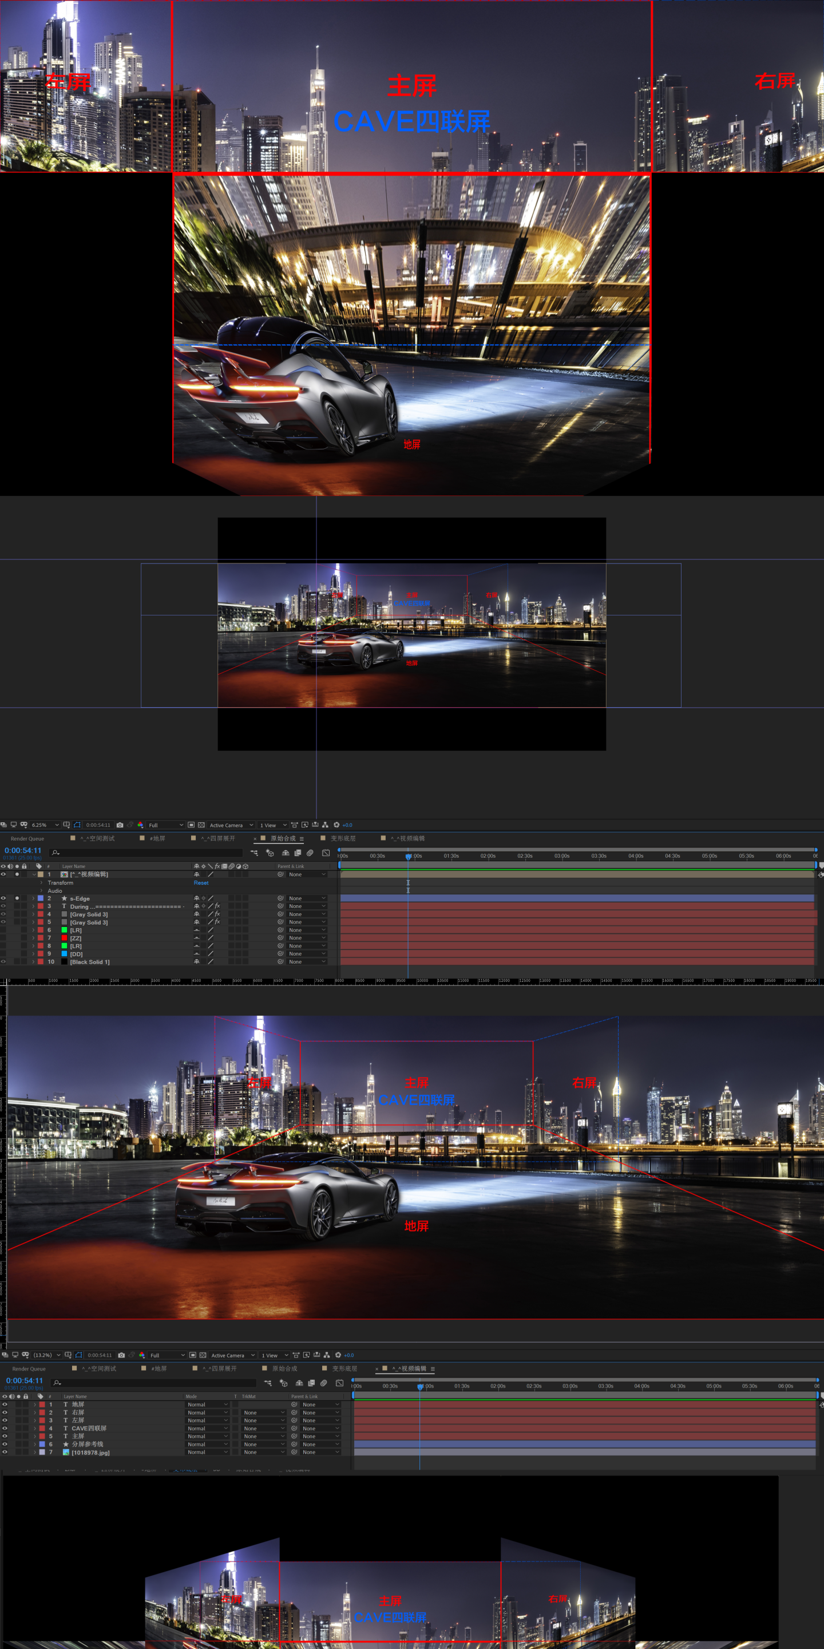Toggle visibility of first Gray Solid 3 layer
The width and height of the screenshot is (824, 1649).
point(3,914)
